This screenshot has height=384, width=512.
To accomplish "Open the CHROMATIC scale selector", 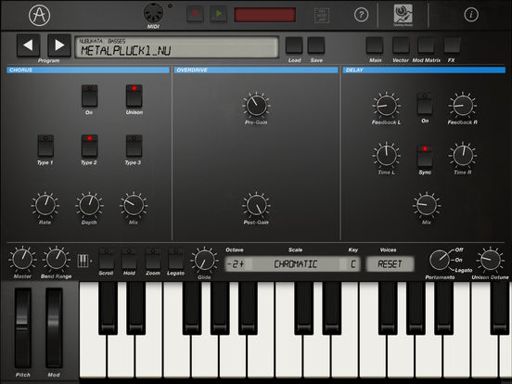I will (296, 263).
